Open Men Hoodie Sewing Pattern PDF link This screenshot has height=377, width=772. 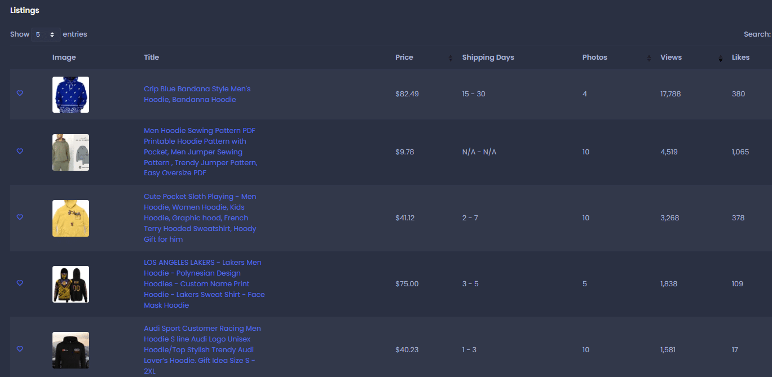[x=200, y=152]
